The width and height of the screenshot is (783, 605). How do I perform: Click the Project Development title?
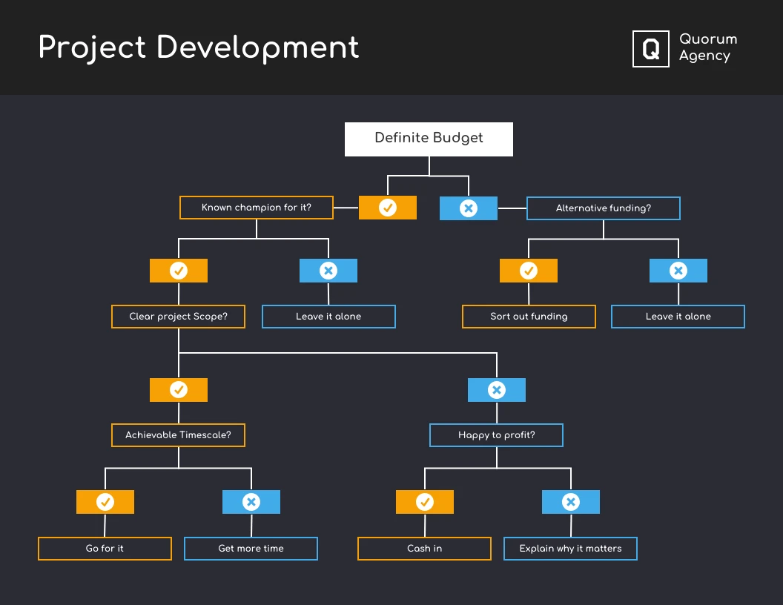click(198, 47)
